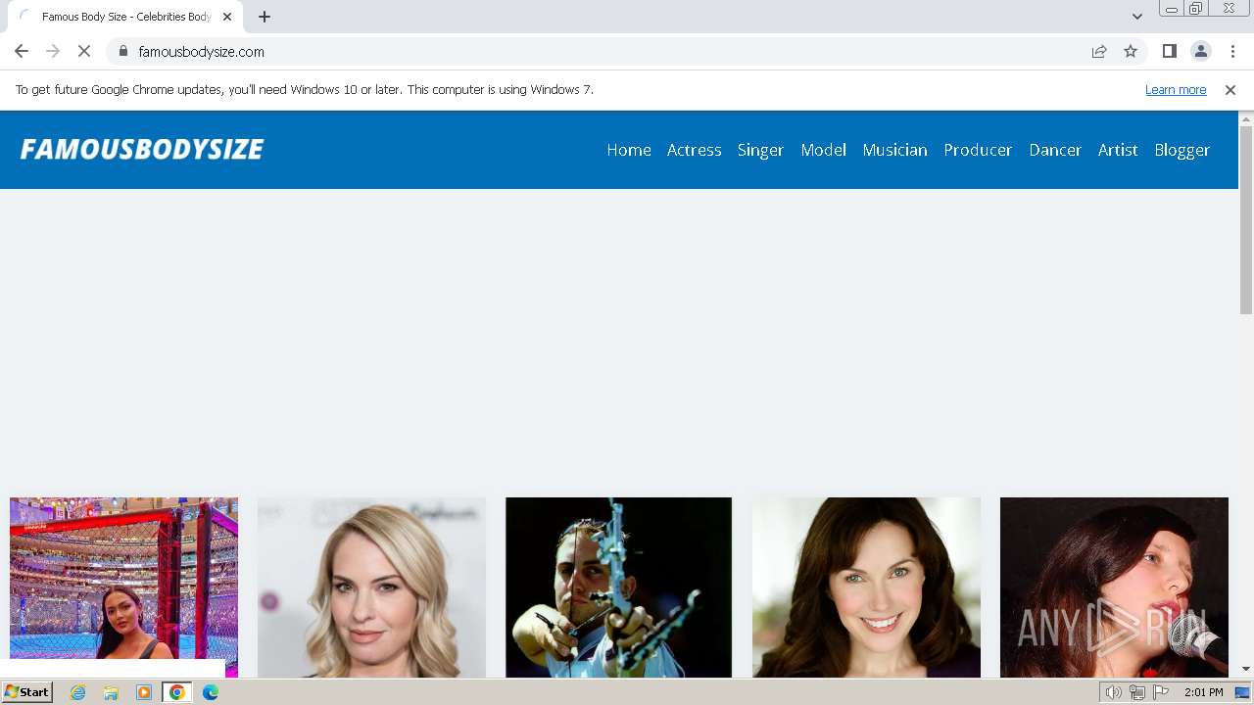Close the Famous Body Size tab

tap(227, 17)
